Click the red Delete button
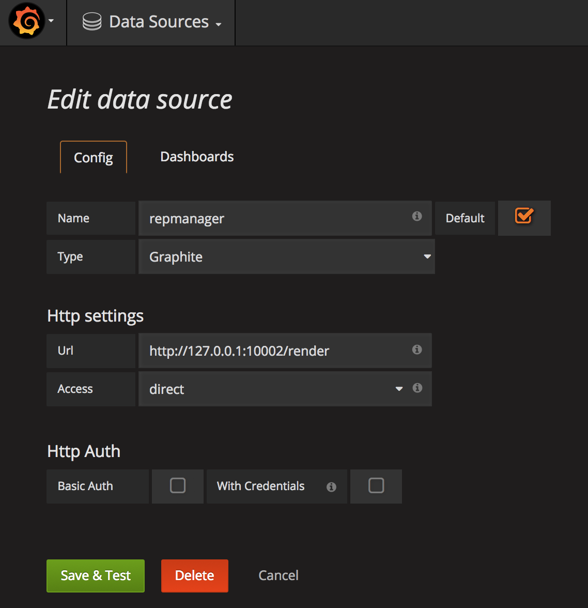Viewport: 588px width, 608px height. [x=195, y=575]
